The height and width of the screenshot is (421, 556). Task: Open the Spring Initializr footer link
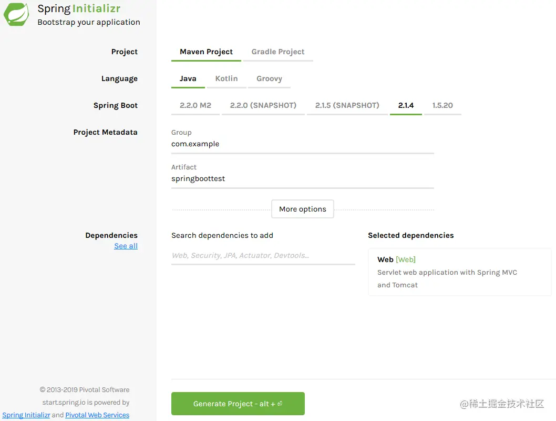tap(26, 415)
